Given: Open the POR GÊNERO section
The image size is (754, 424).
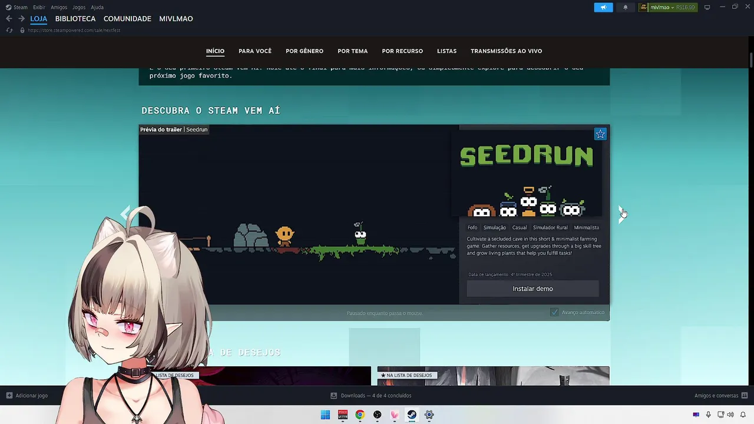Looking at the screenshot, I should (x=305, y=51).
